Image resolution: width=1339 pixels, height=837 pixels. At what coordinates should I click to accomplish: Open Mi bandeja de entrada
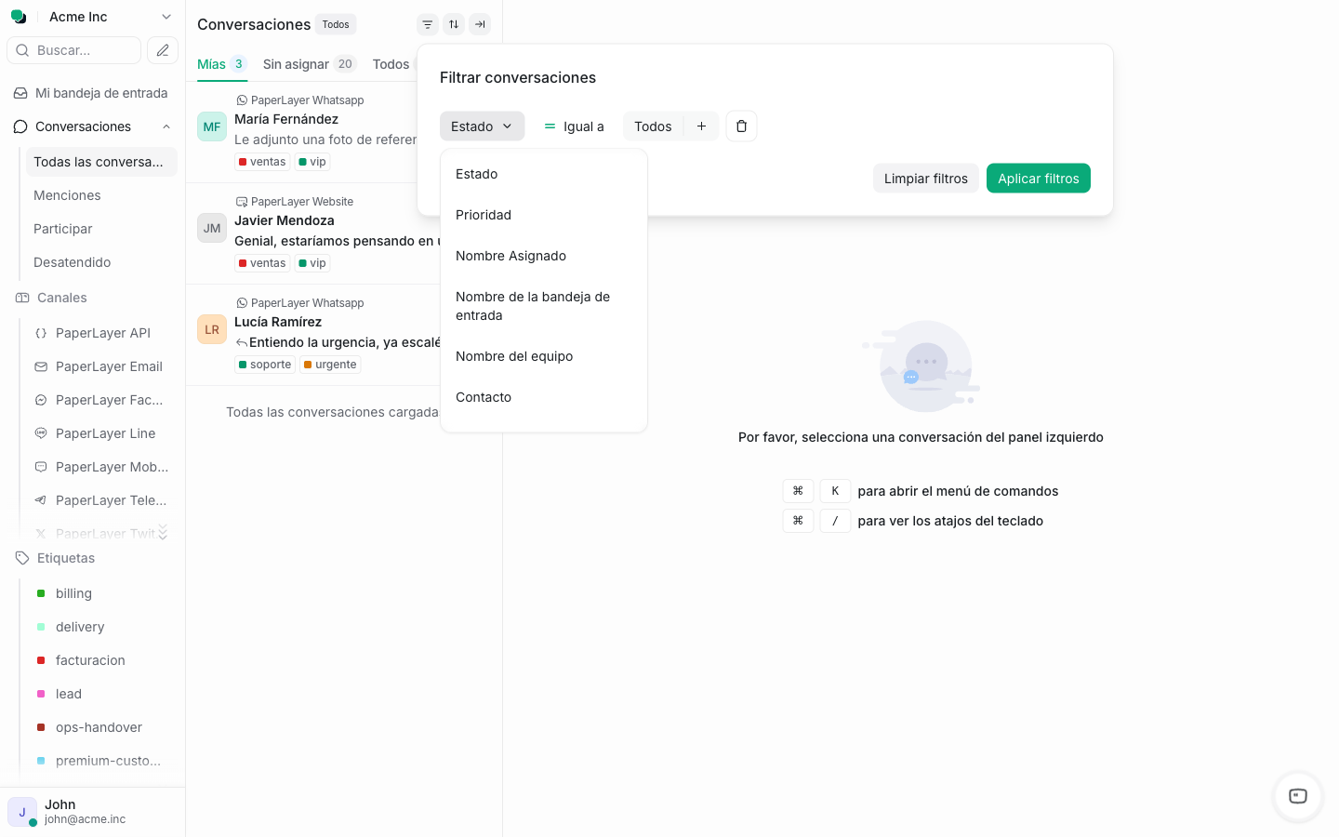click(93, 93)
